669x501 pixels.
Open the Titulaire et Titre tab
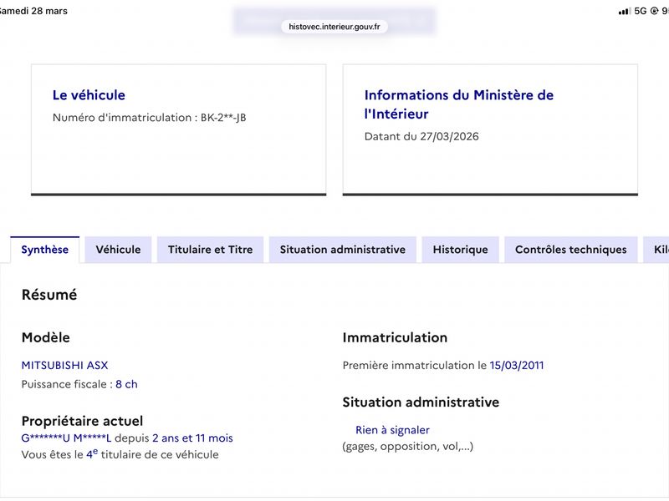pyautogui.click(x=211, y=250)
